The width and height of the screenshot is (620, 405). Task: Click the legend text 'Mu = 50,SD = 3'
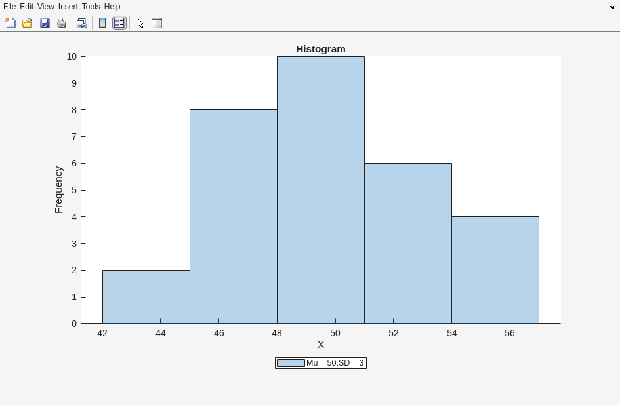(x=335, y=363)
